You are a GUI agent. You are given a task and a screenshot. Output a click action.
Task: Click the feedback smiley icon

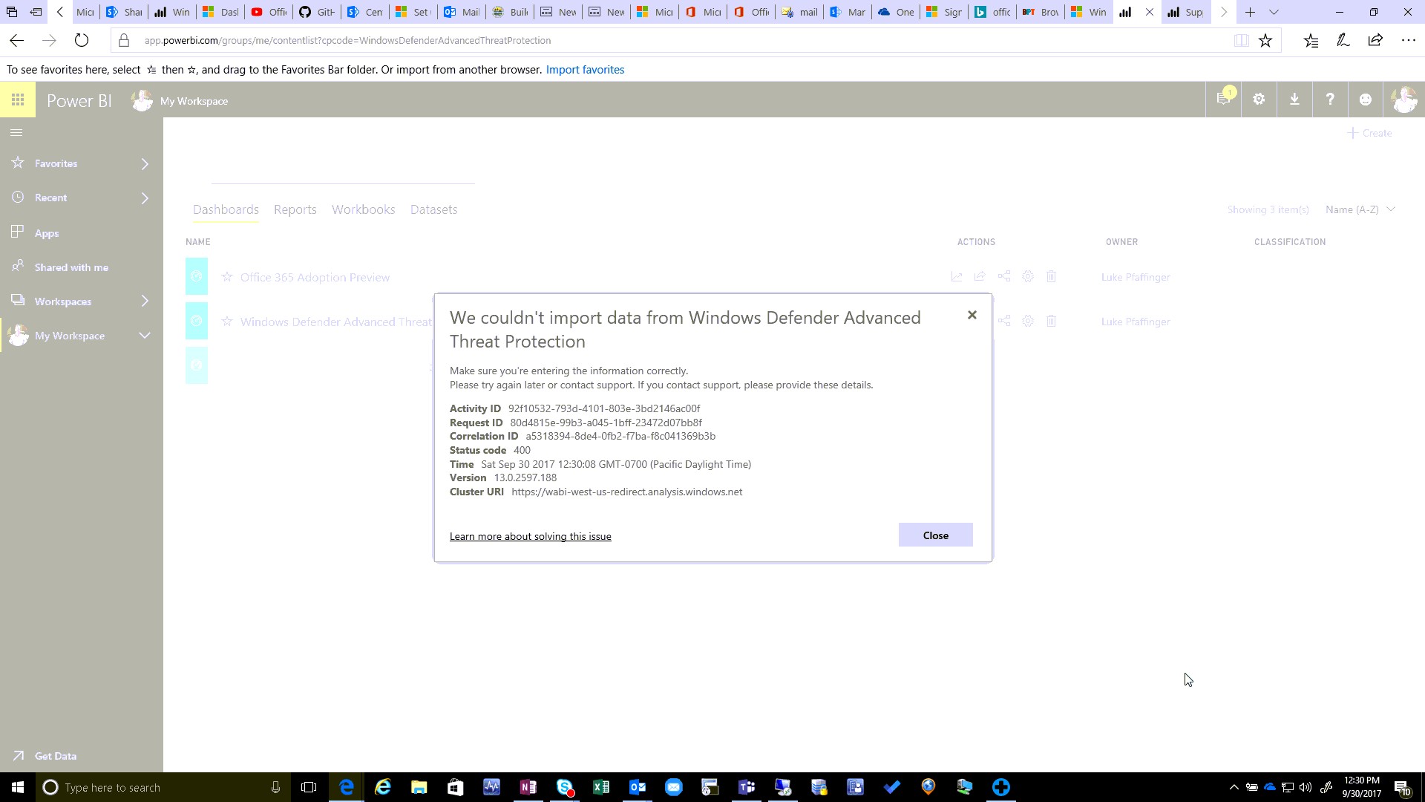pos(1366,100)
